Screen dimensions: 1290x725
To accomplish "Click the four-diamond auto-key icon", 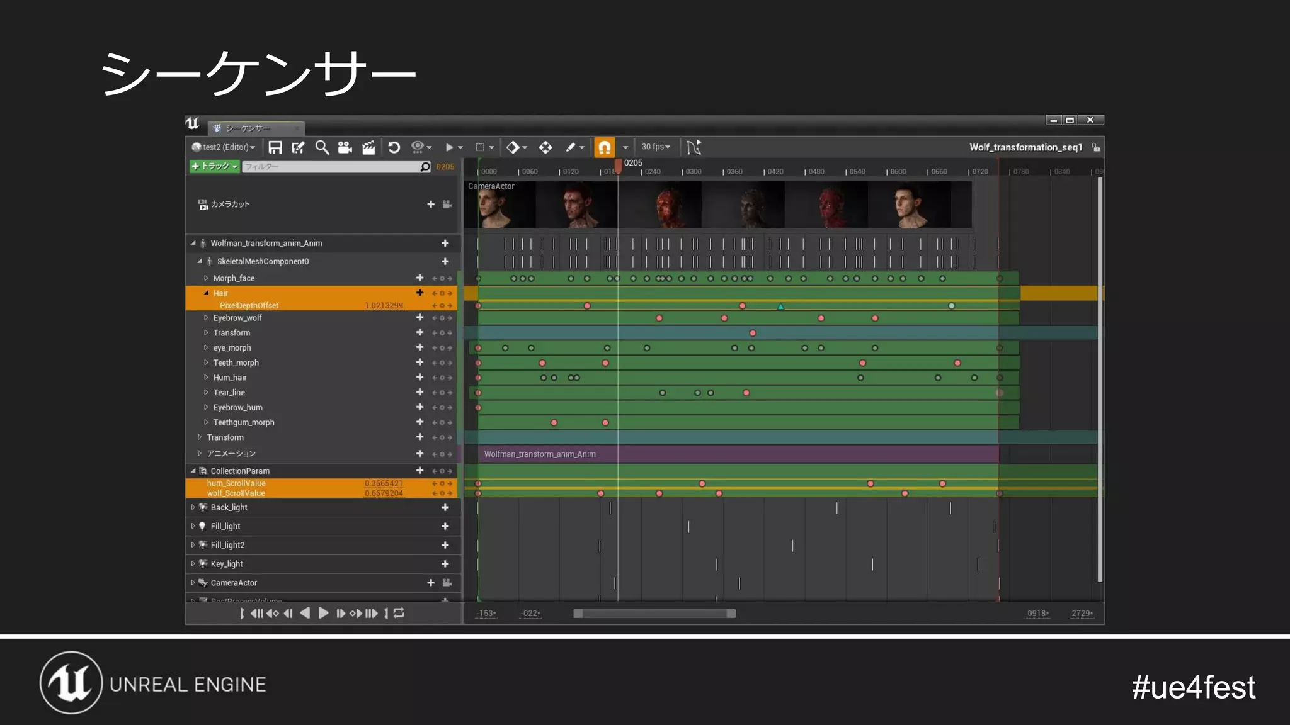I will [545, 147].
